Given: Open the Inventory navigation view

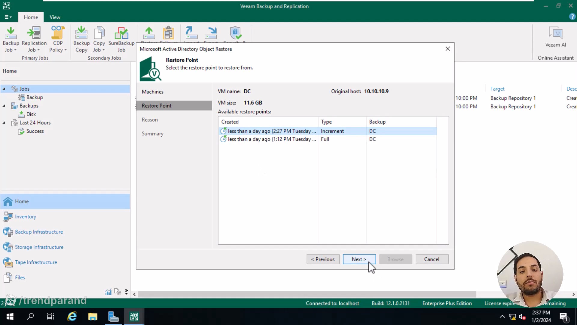Looking at the screenshot, I should click(x=65, y=217).
